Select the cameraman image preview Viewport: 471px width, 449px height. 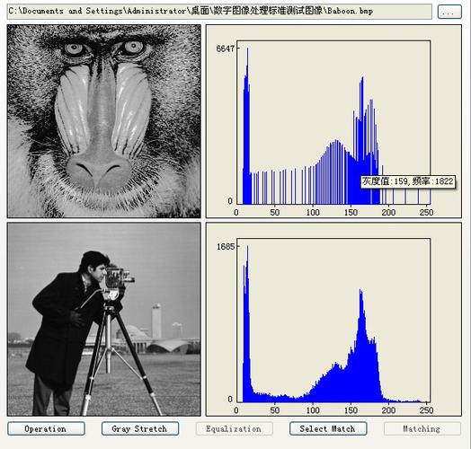pyautogui.click(x=104, y=320)
